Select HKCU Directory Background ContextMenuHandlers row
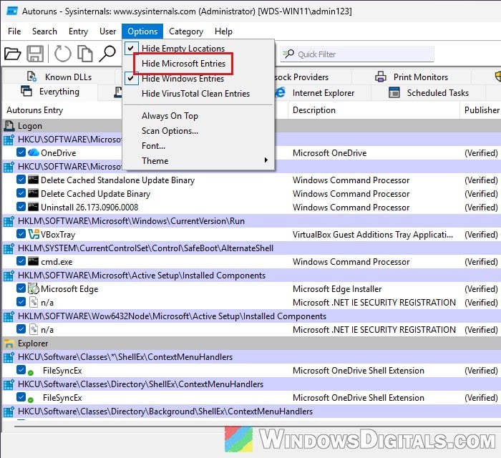 pos(251,411)
